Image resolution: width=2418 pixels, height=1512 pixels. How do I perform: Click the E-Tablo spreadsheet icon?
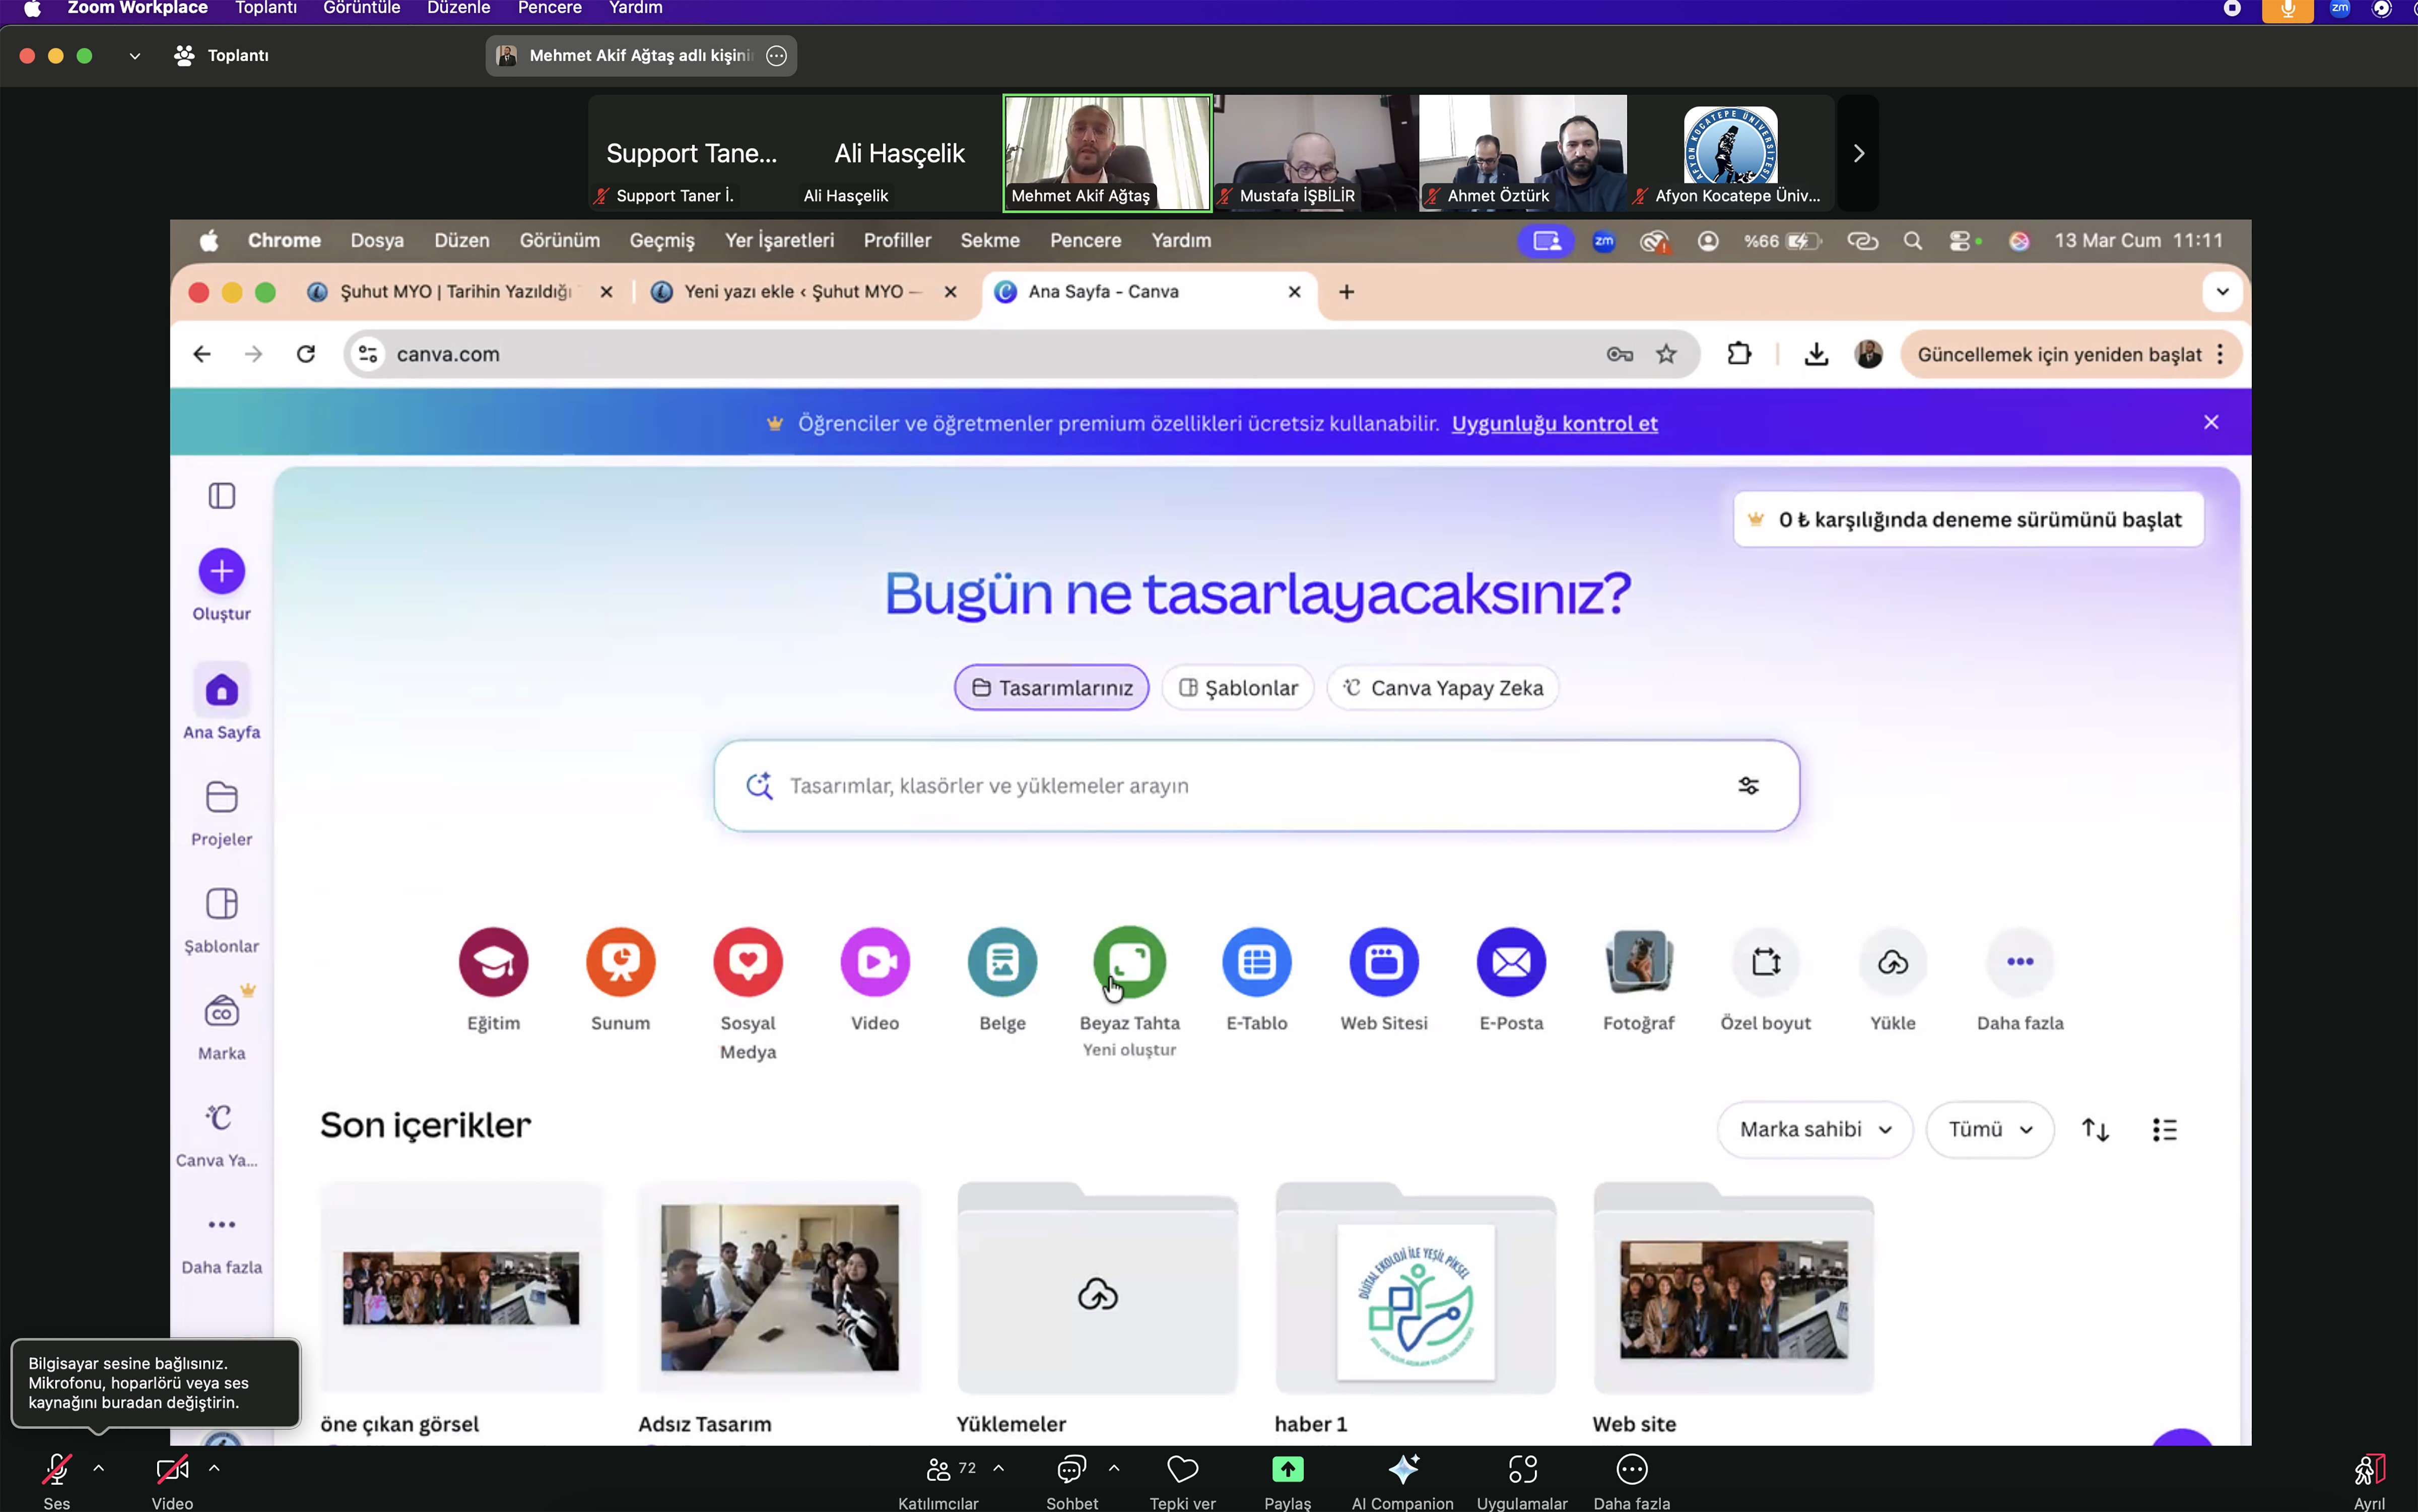point(1256,962)
